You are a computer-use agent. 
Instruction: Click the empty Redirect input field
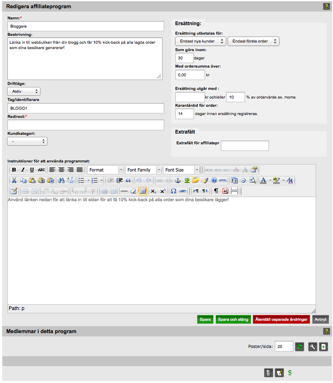tap(85, 125)
